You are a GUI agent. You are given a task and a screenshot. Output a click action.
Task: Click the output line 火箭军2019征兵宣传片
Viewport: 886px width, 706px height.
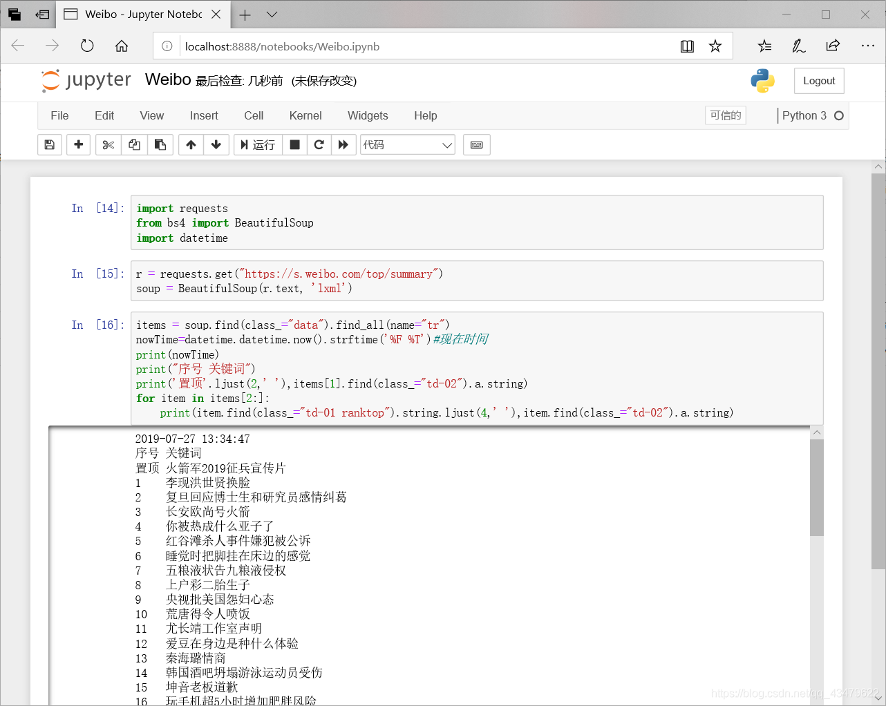pos(225,468)
